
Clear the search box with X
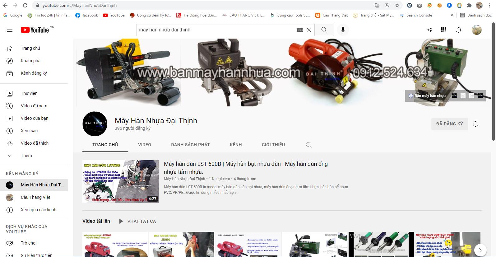pyautogui.click(x=309, y=30)
